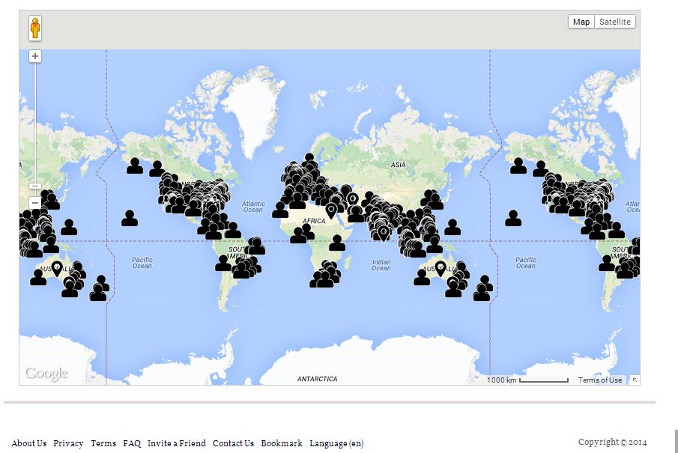Select the pin marker over southern India

tap(384, 233)
